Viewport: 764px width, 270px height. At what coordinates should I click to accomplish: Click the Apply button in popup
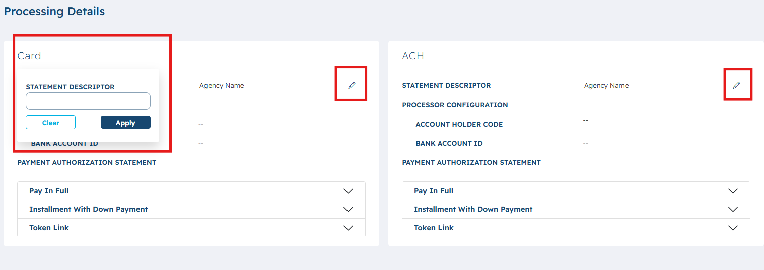point(125,122)
